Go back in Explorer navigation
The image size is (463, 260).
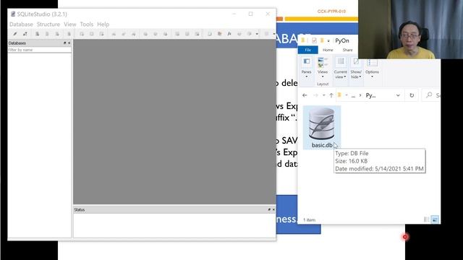[305, 95]
